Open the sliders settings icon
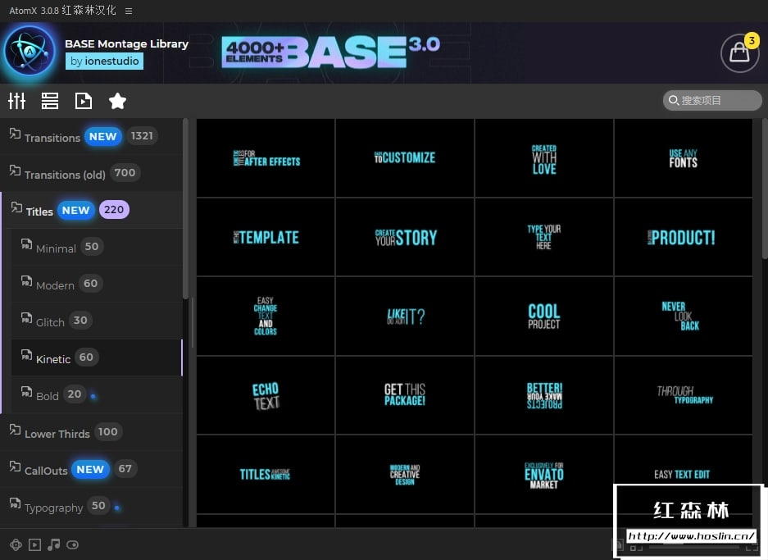Screen dimensions: 768x560 point(16,101)
